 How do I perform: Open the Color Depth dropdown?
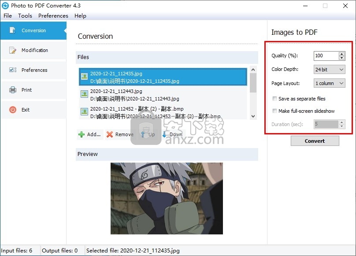(x=330, y=70)
